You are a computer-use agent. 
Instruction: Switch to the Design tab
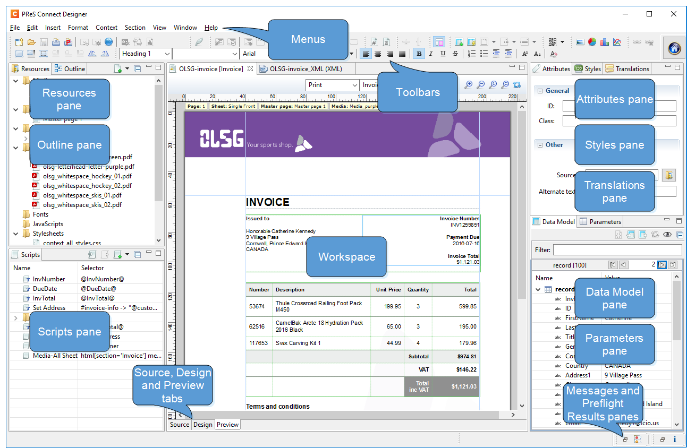tap(203, 425)
